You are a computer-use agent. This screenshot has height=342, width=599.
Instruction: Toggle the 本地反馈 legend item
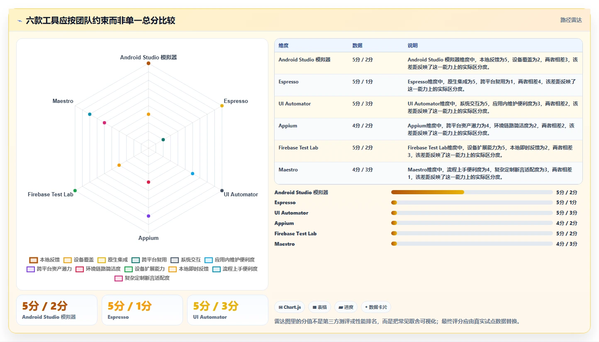coord(44,260)
